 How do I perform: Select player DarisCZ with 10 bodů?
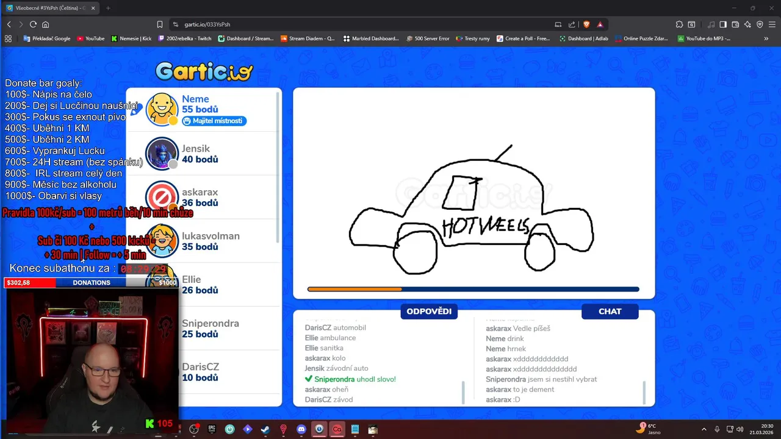[203, 372]
